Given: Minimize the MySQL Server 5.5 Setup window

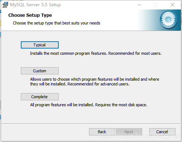Looking at the screenshot, I should (x=139, y=5).
